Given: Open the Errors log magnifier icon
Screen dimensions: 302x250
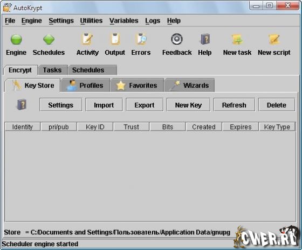Looking at the screenshot, I should pos(141,39).
